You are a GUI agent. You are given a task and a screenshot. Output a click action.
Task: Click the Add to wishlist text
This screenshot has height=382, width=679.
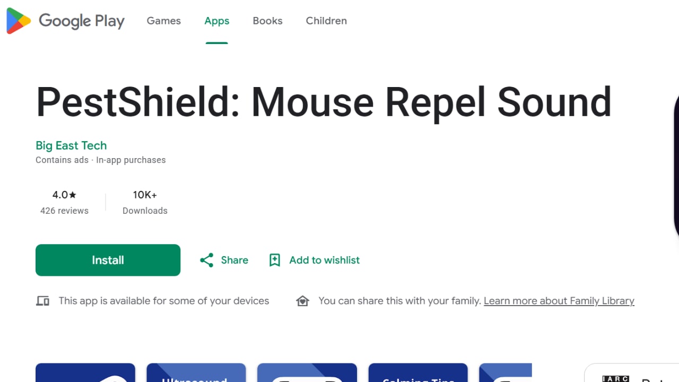pyautogui.click(x=324, y=260)
